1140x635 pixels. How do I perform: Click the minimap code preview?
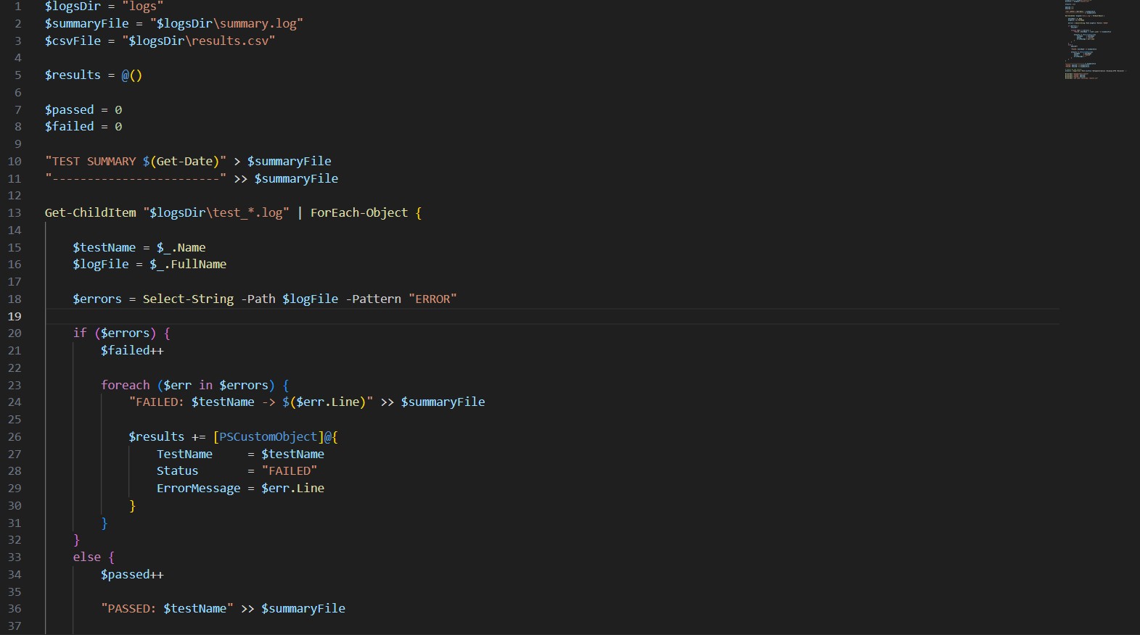click(1094, 40)
